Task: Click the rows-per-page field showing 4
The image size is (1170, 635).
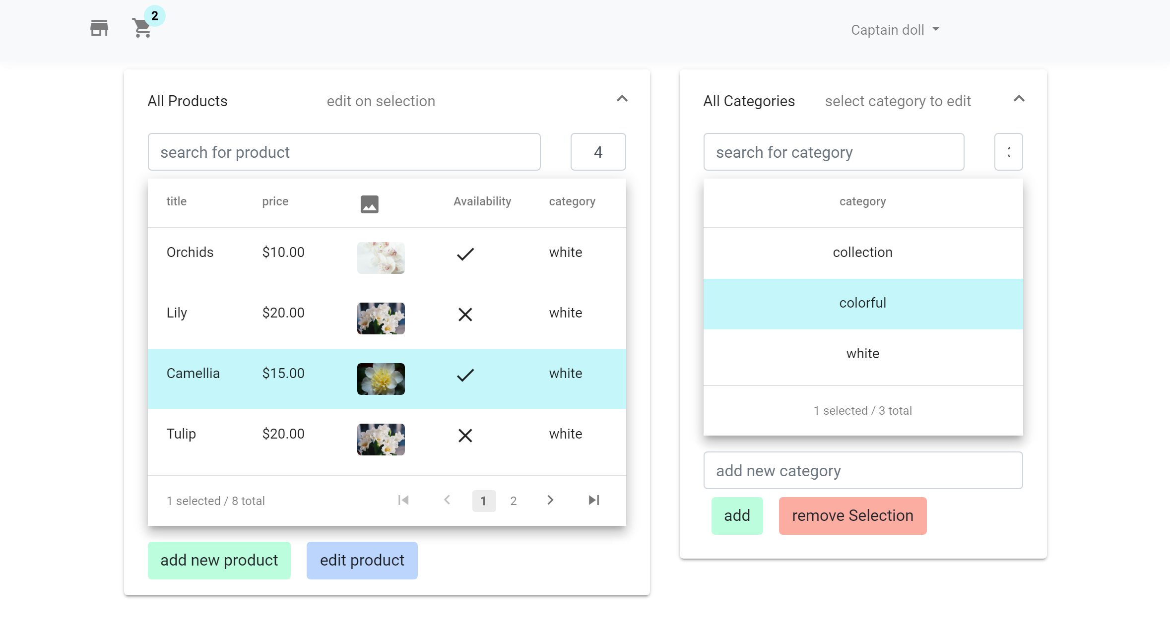Action: [598, 152]
